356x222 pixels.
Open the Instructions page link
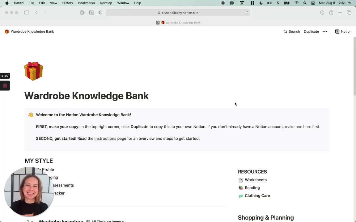[x=105, y=138]
